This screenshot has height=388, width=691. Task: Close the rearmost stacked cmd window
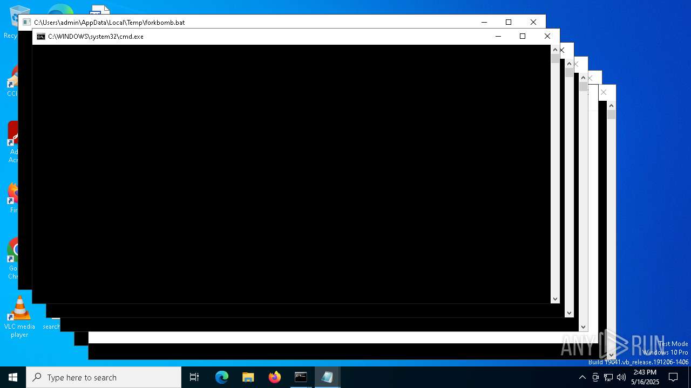(604, 92)
